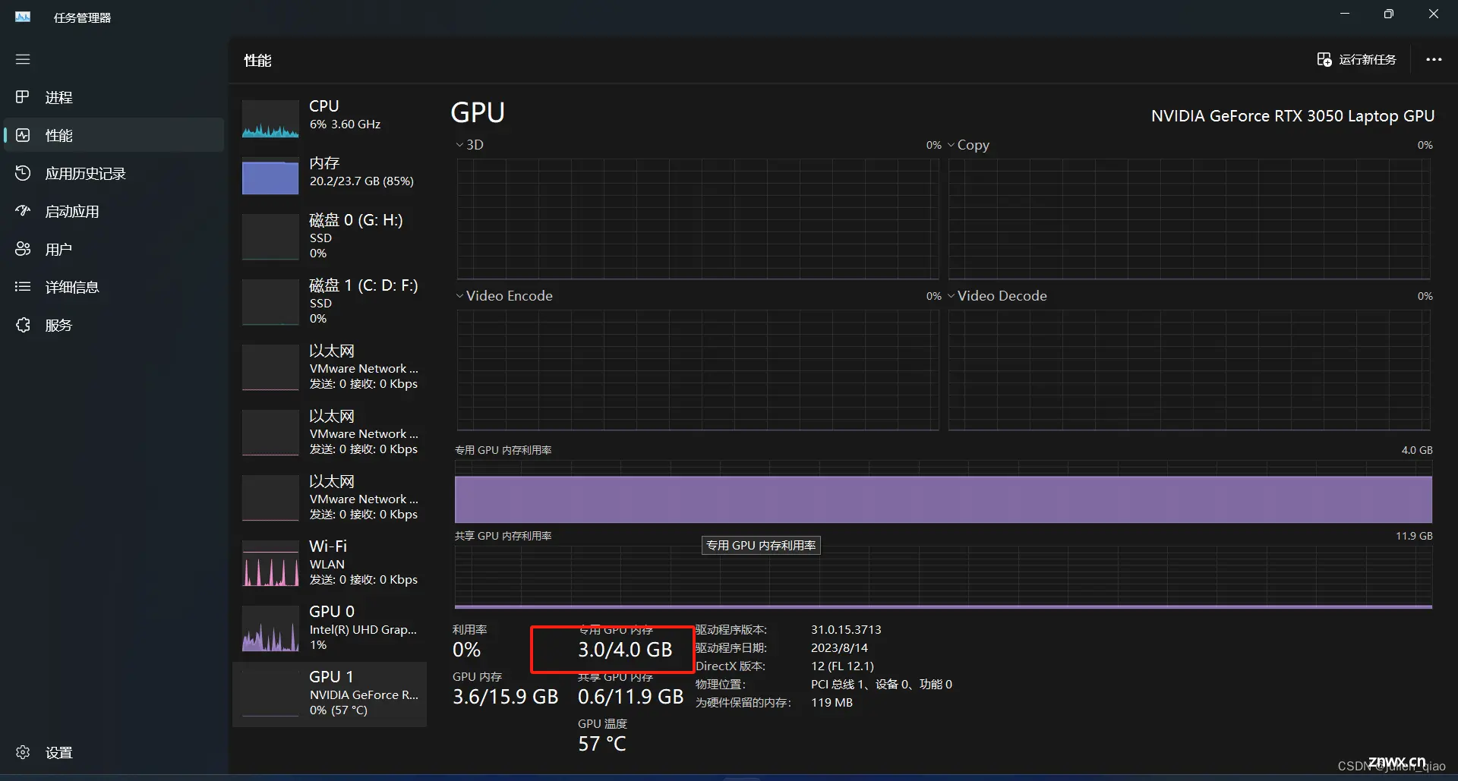Click the 运行新任务 button label
Screen dimensions: 1458x781
pyautogui.click(x=1367, y=59)
